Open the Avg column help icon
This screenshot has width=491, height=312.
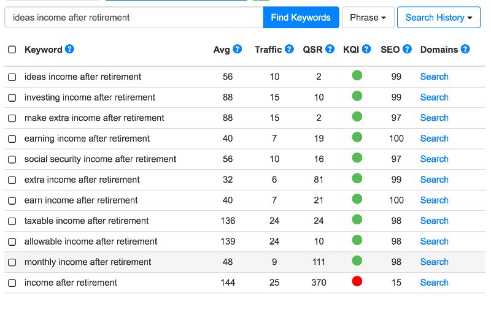(x=238, y=49)
